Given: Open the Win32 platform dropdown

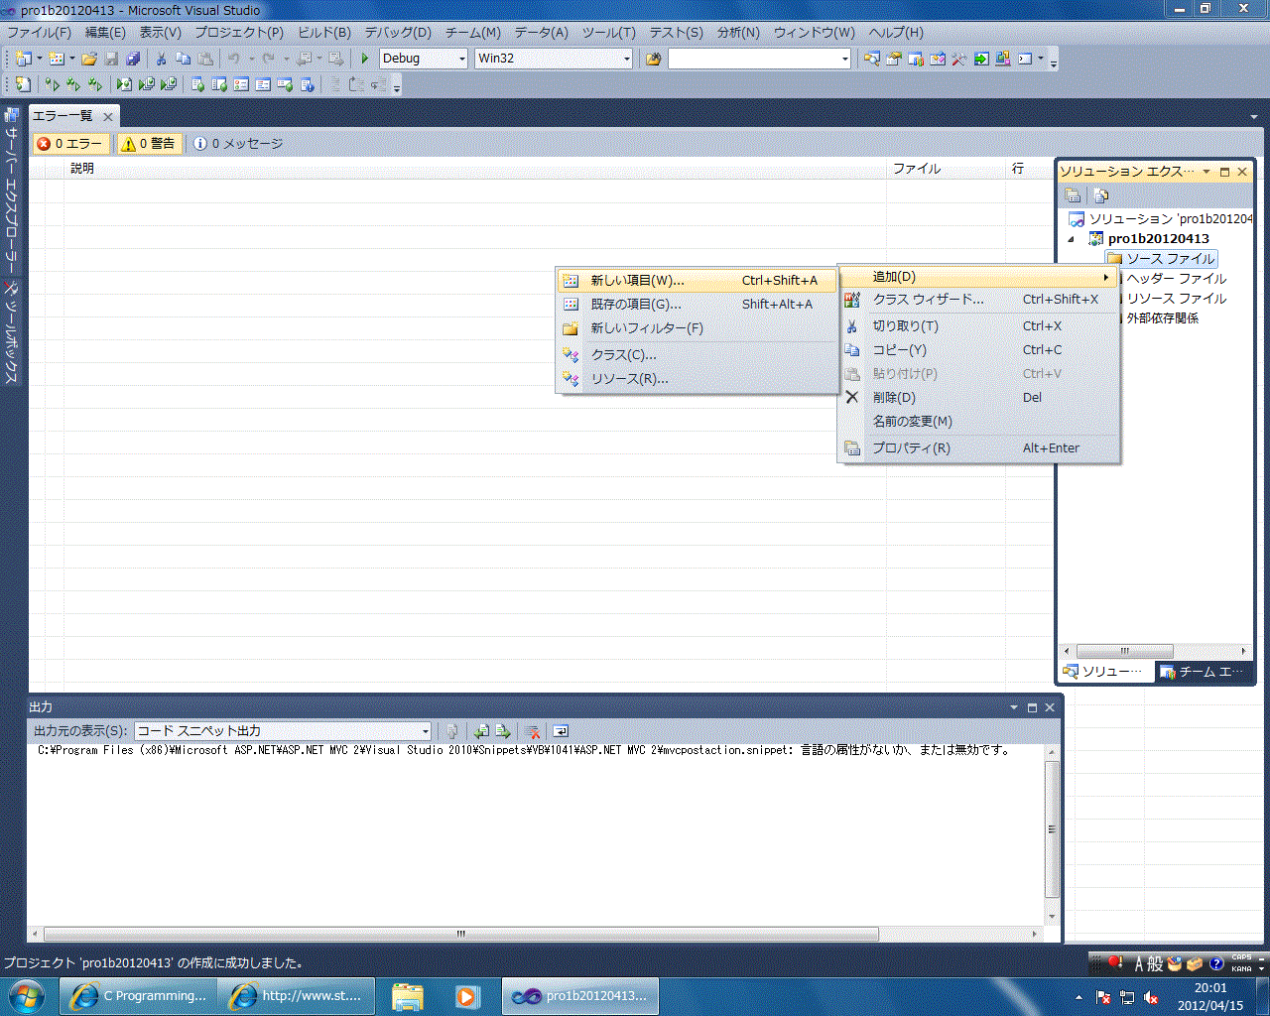Looking at the screenshot, I should click(626, 59).
